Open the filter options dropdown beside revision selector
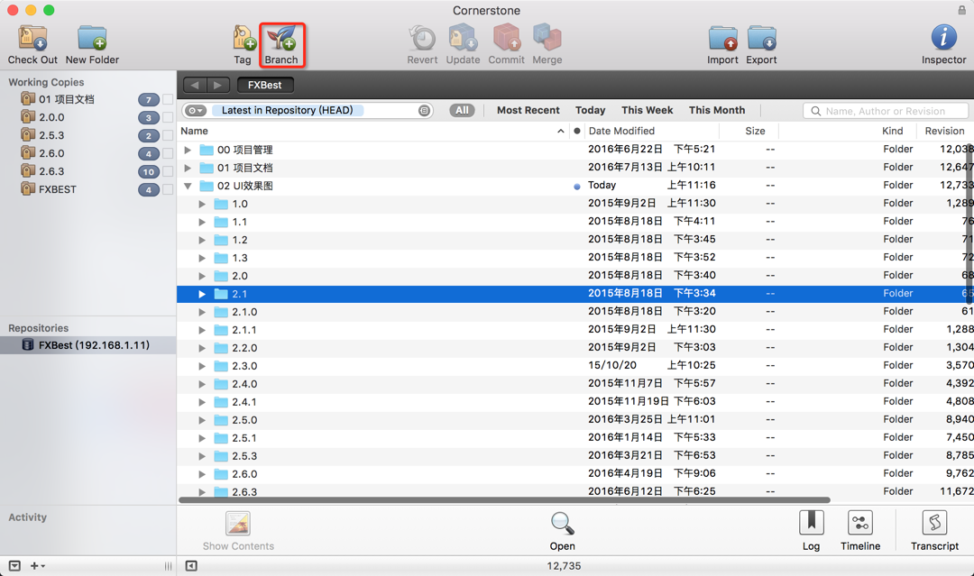This screenshot has height=576, width=974. click(x=196, y=111)
